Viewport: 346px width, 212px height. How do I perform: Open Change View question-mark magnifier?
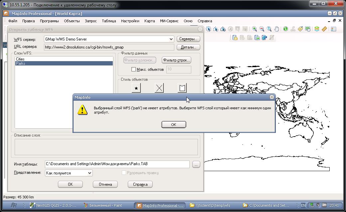[x=269, y=29]
